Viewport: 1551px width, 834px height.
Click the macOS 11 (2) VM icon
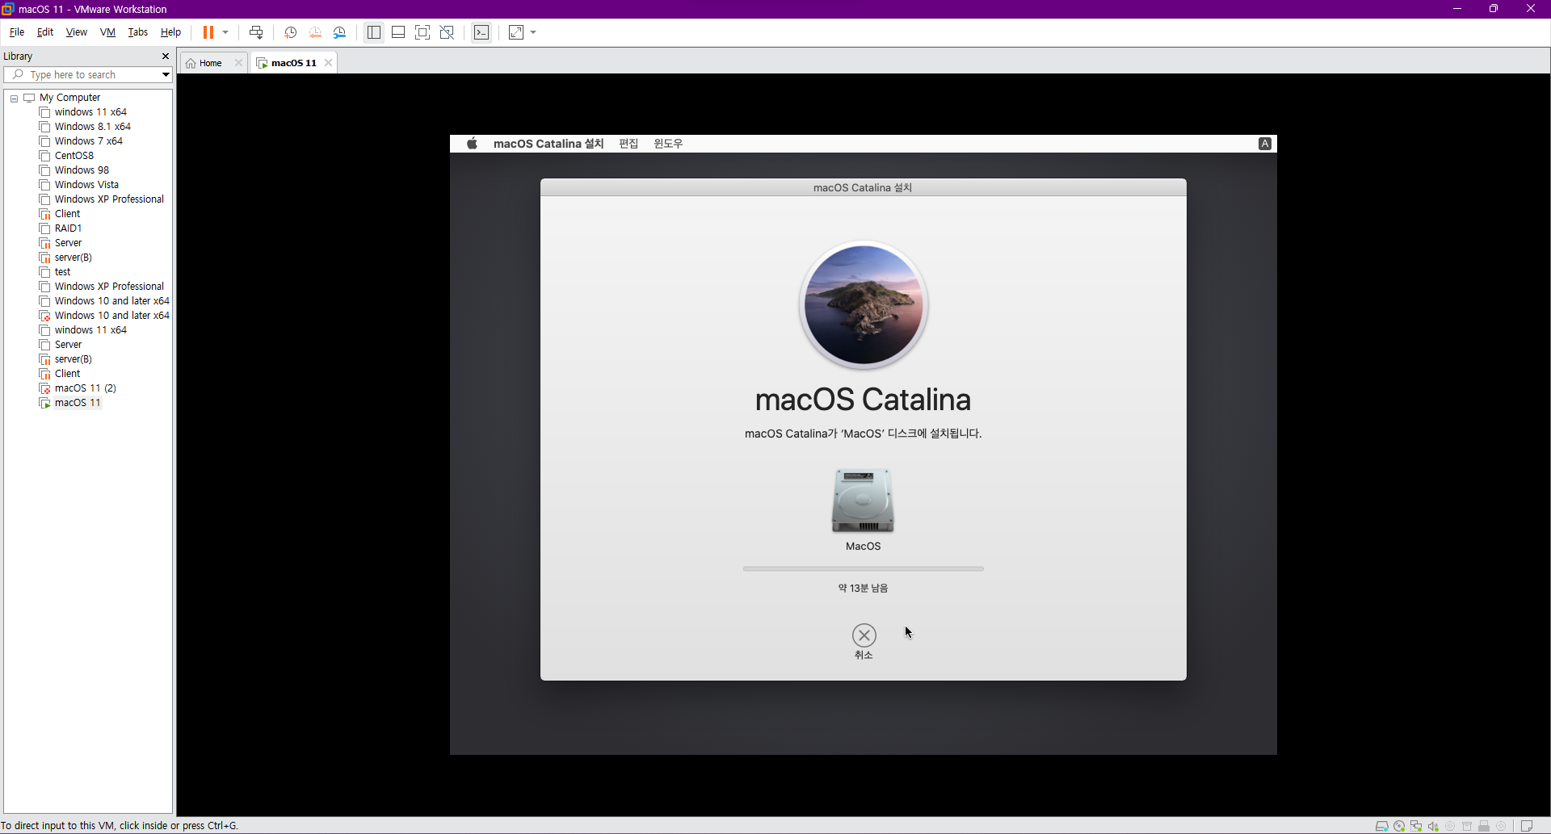45,388
